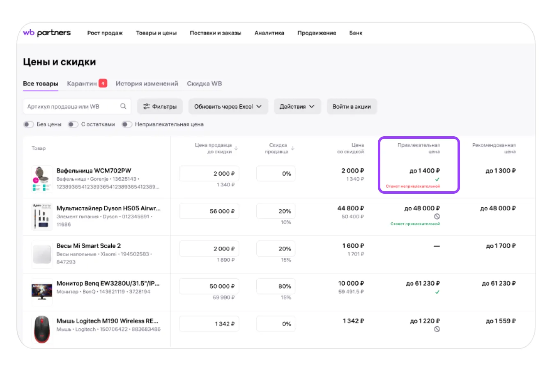Open Мышь Logitech M190 thumbnail

(42, 329)
